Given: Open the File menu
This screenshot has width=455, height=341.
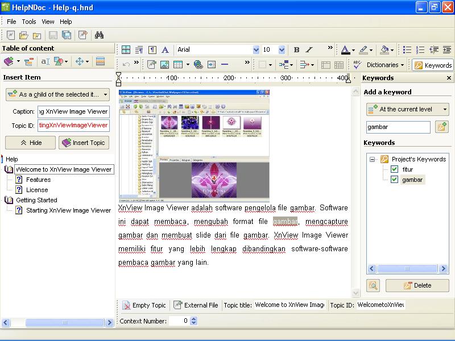Looking at the screenshot, I should point(11,22).
